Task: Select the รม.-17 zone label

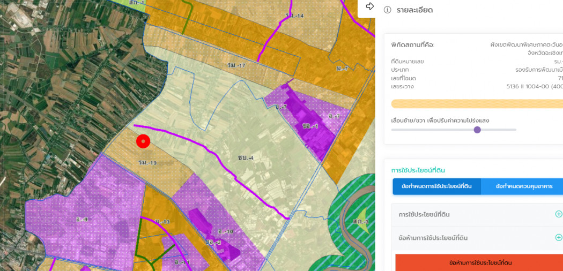Action: (236, 65)
